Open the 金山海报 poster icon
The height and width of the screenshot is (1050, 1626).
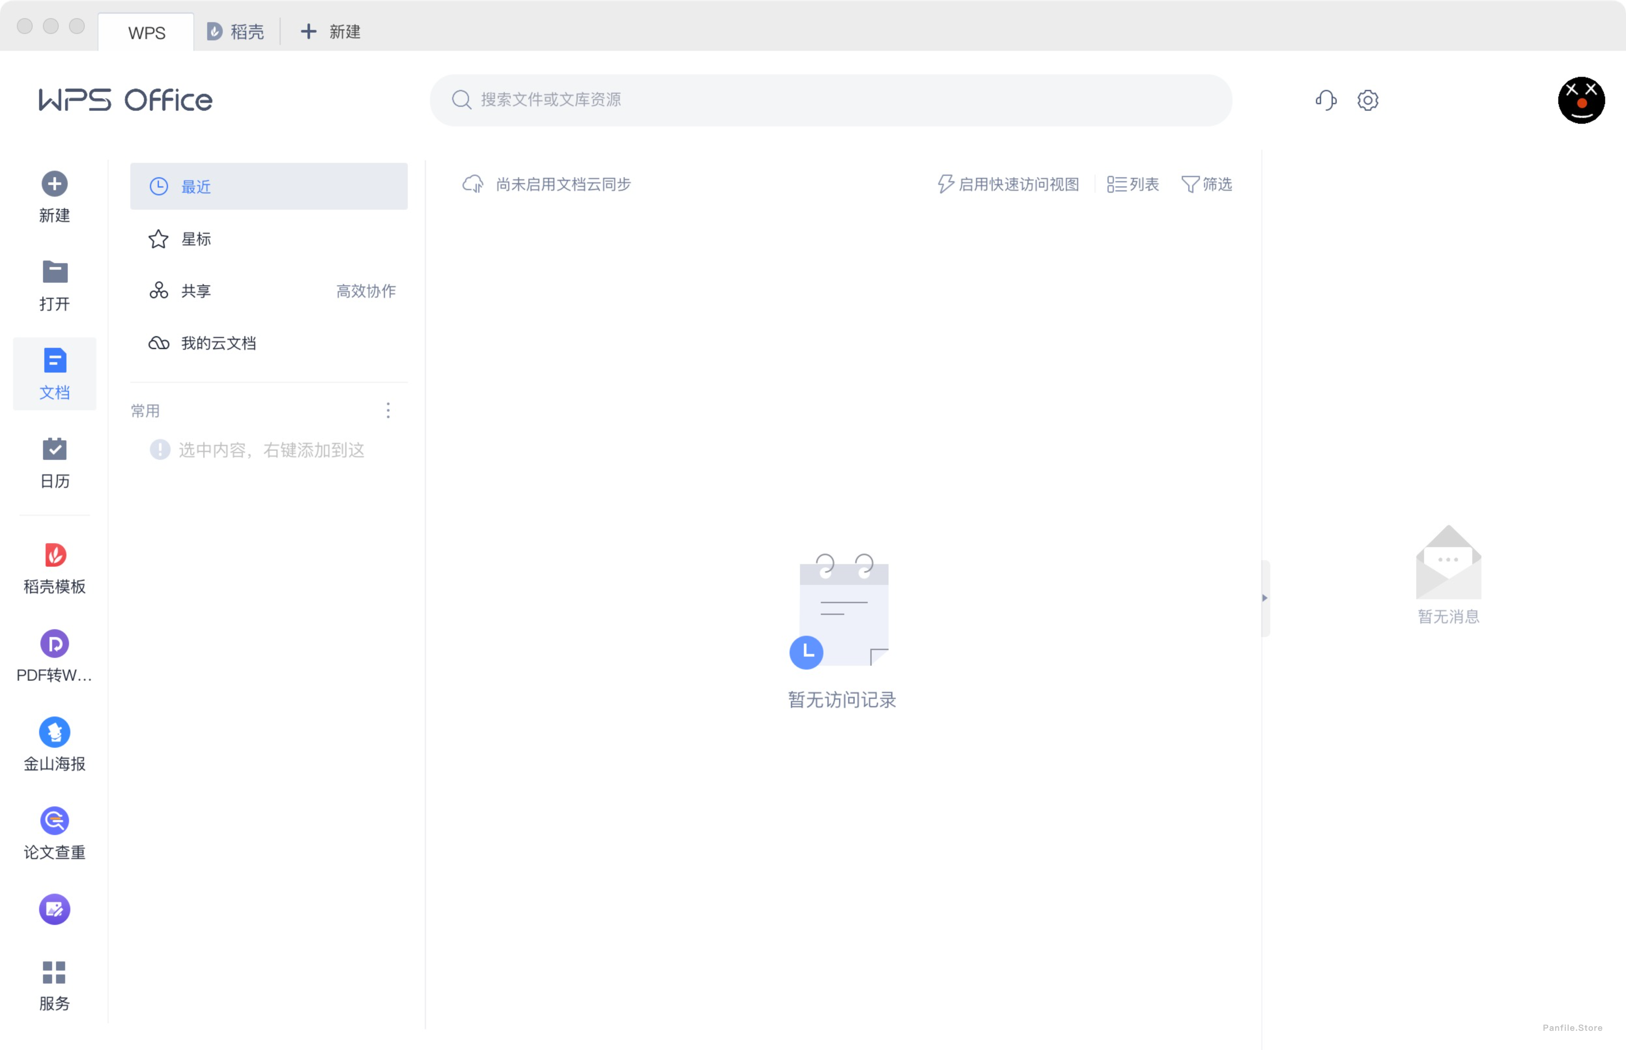54,731
